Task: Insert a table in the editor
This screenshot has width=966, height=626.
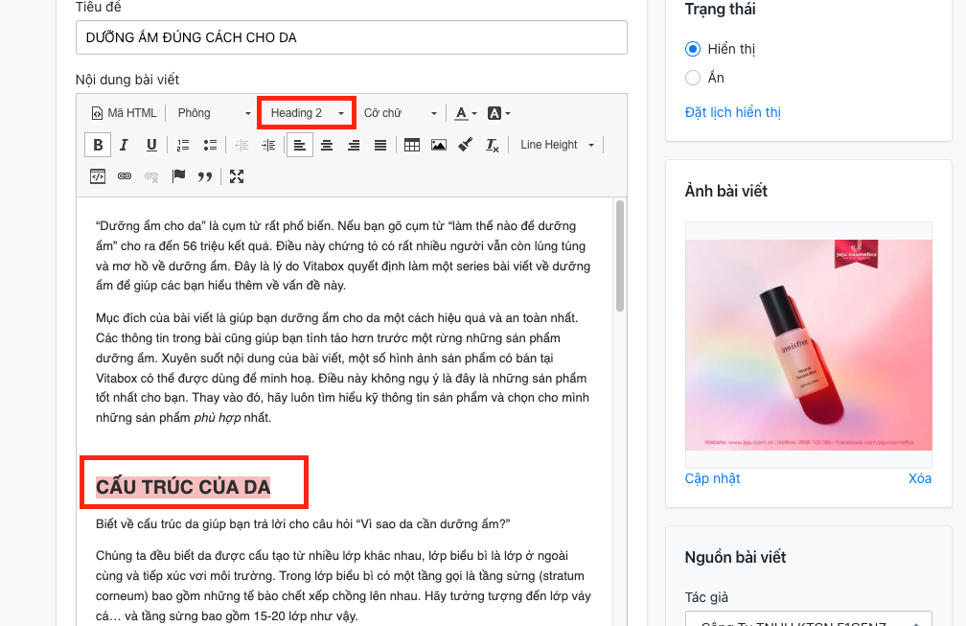Action: [411, 145]
